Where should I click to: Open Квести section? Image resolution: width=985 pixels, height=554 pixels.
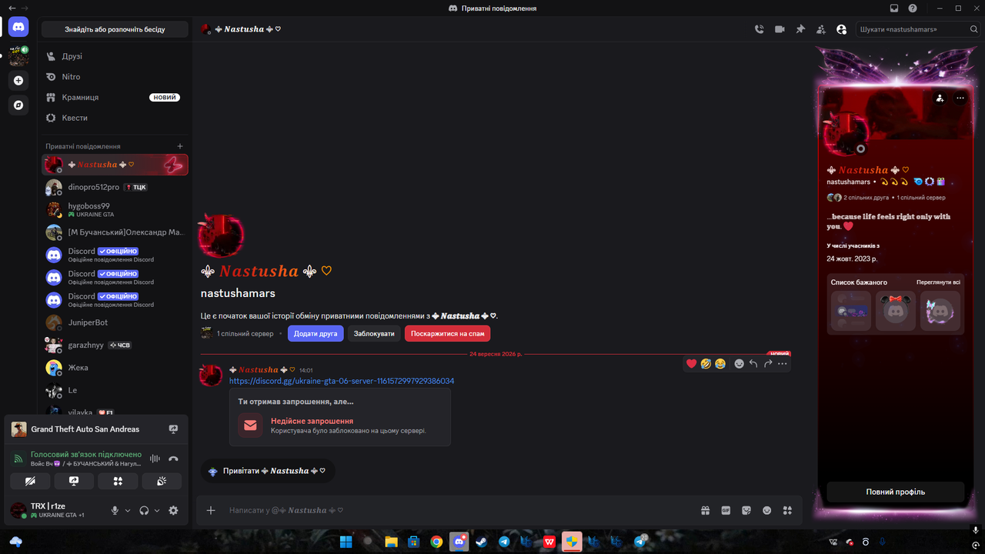click(115, 118)
